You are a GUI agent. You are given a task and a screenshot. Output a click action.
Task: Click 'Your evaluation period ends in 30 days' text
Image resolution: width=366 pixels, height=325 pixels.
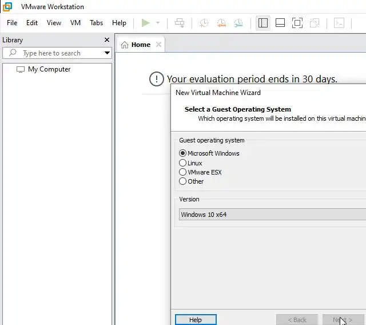point(252,79)
